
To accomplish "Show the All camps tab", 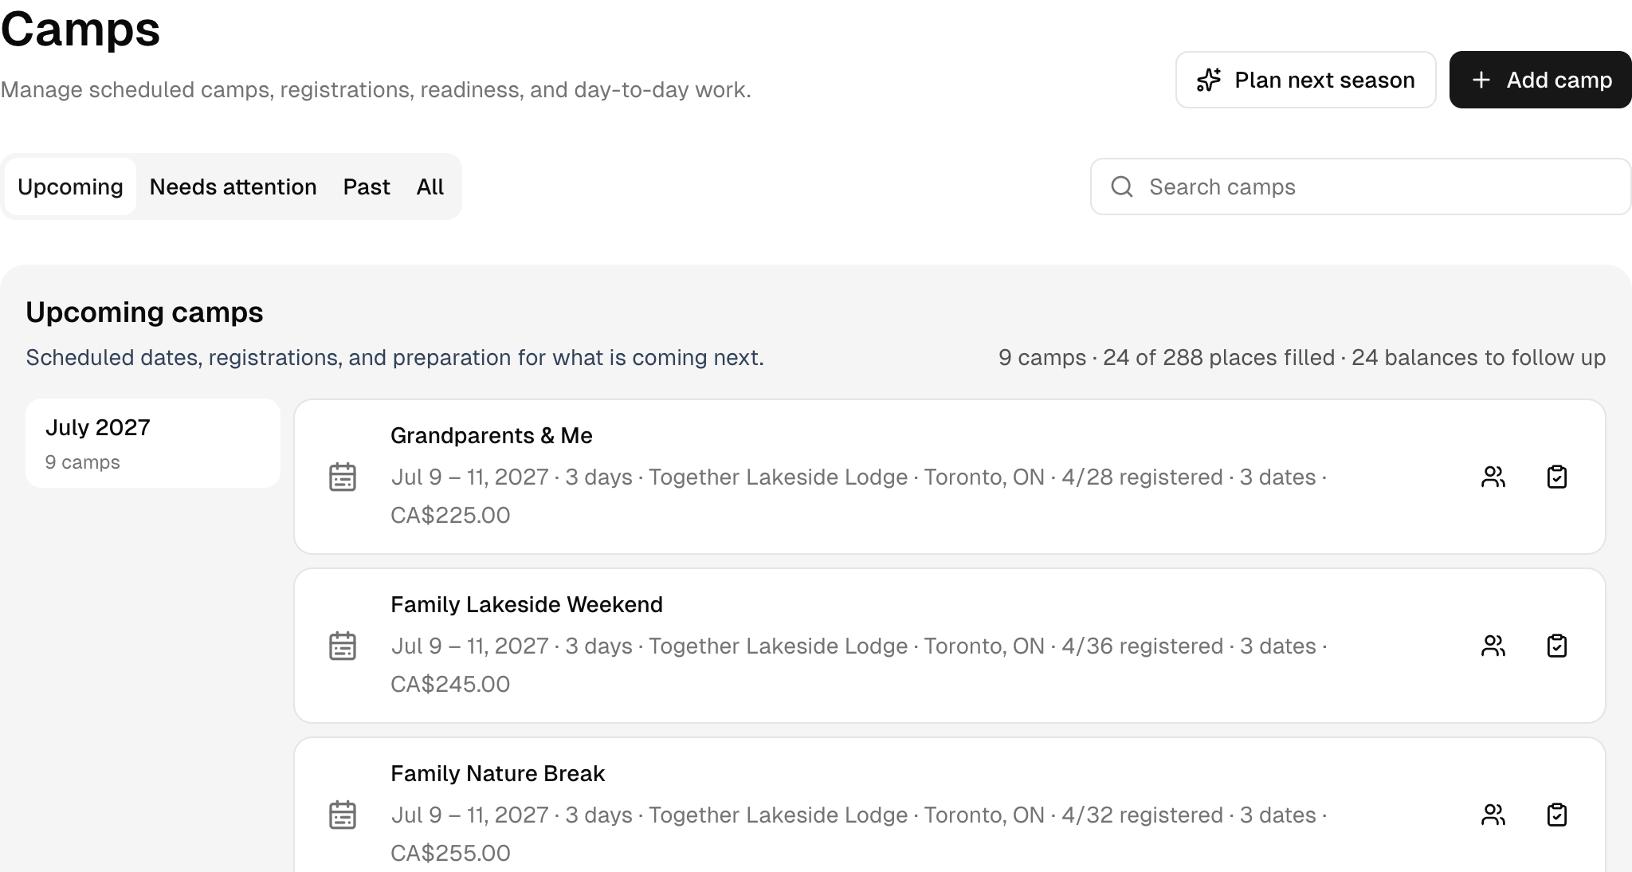I will pos(430,187).
